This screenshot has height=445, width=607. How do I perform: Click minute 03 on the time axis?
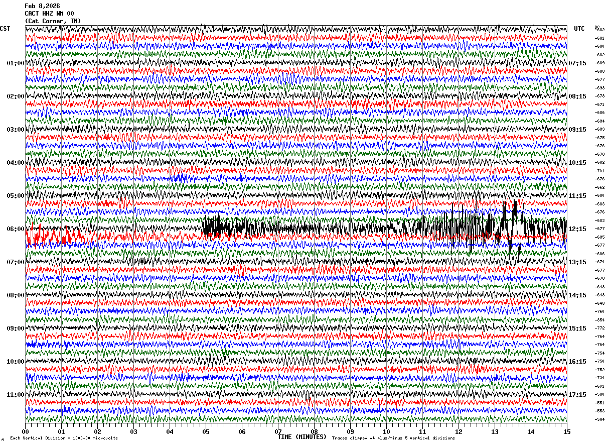click(x=133, y=431)
